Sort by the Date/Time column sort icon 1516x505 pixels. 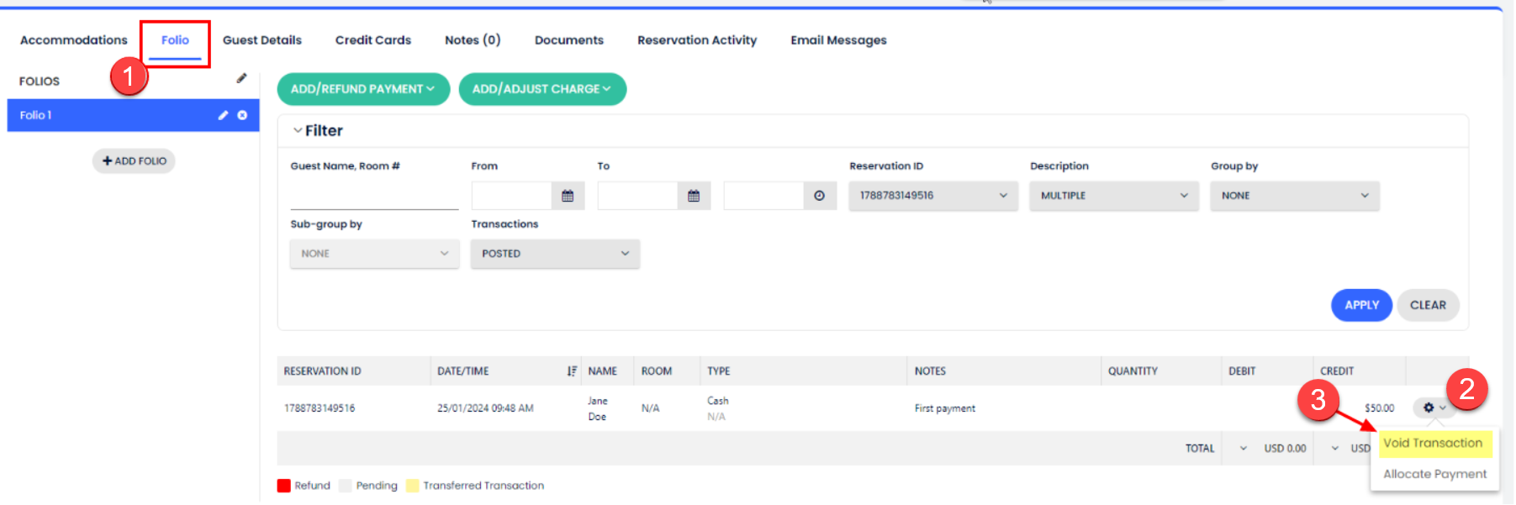click(x=572, y=371)
